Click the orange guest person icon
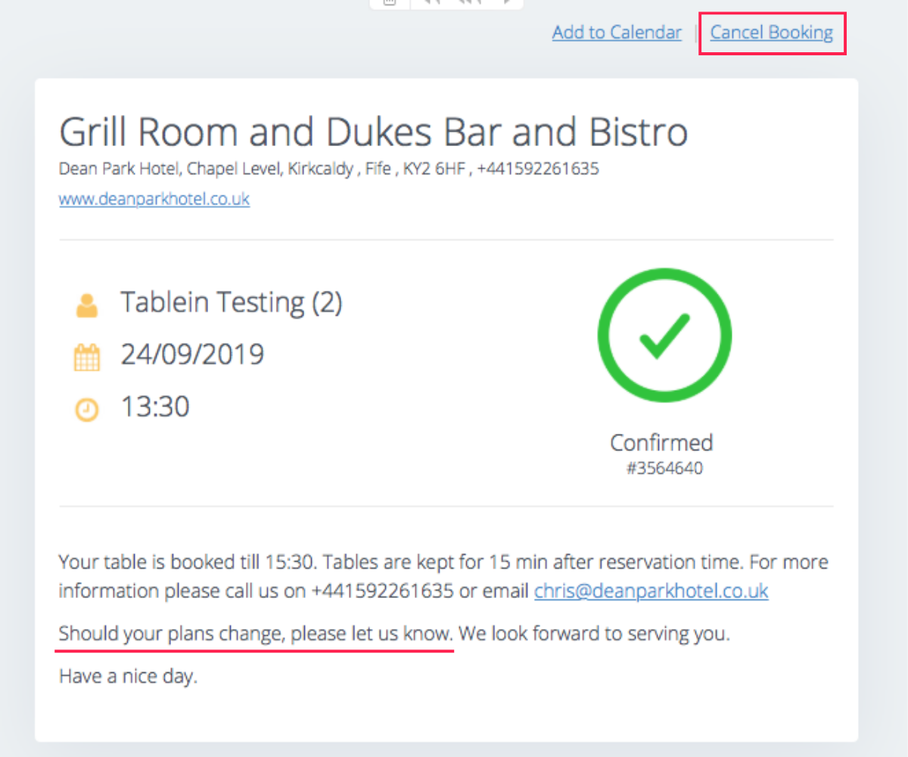908x757 pixels. click(x=87, y=305)
